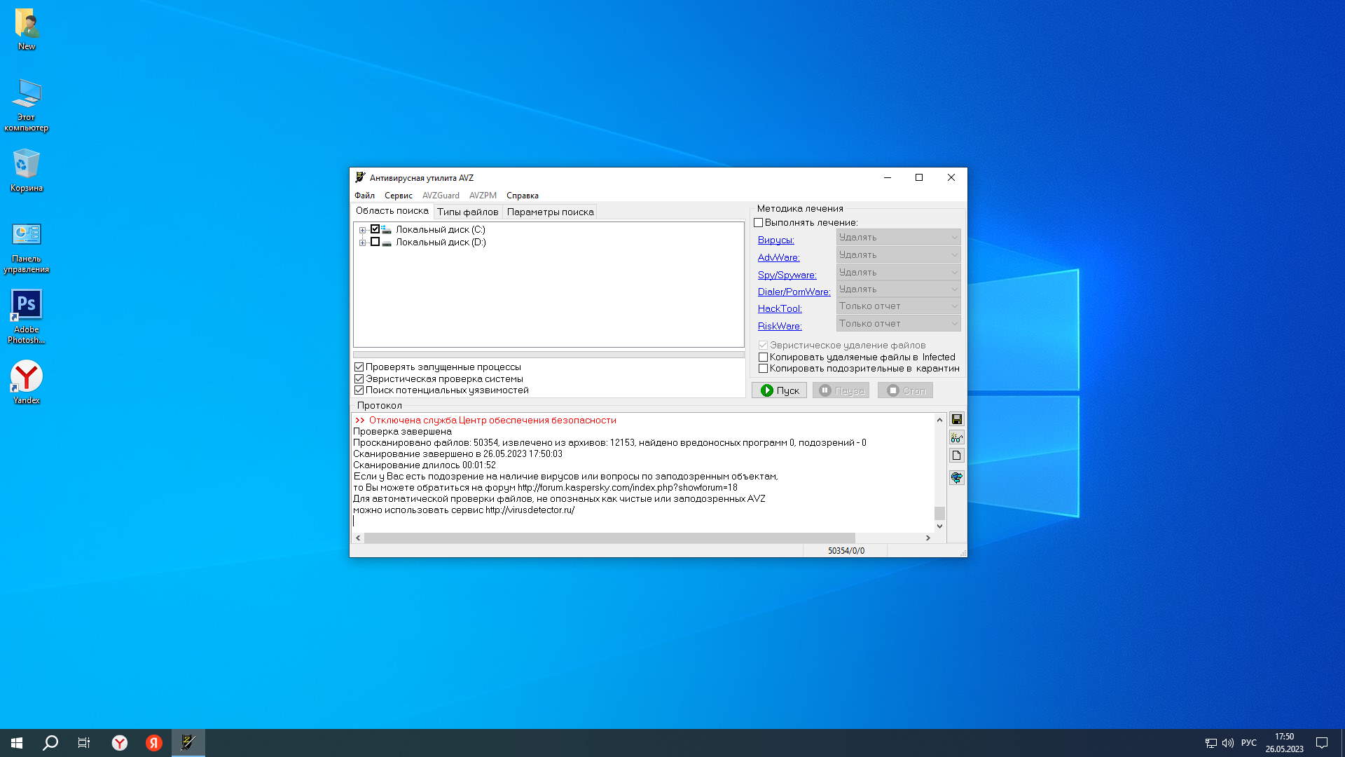The height and width of the screenshot is (757, 1345).
Task: Click the protocol horizontal scrollbar
Action: [x=609, y=538]
